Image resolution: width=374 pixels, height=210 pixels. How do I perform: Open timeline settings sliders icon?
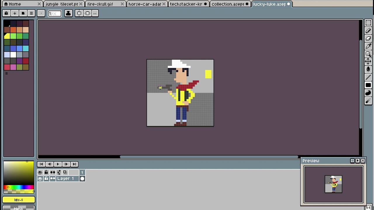pos(59,172)
